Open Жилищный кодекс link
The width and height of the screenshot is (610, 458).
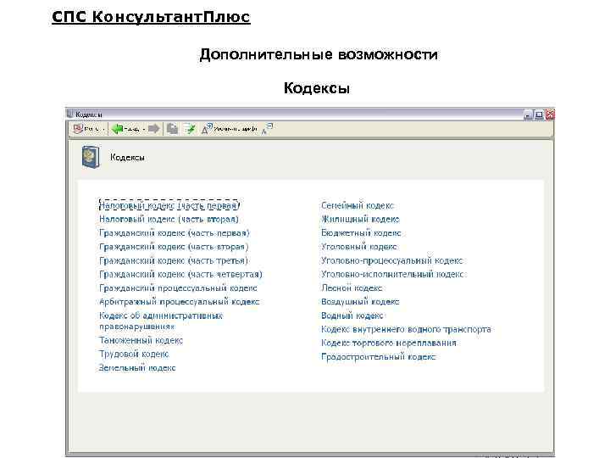(360, 220)
